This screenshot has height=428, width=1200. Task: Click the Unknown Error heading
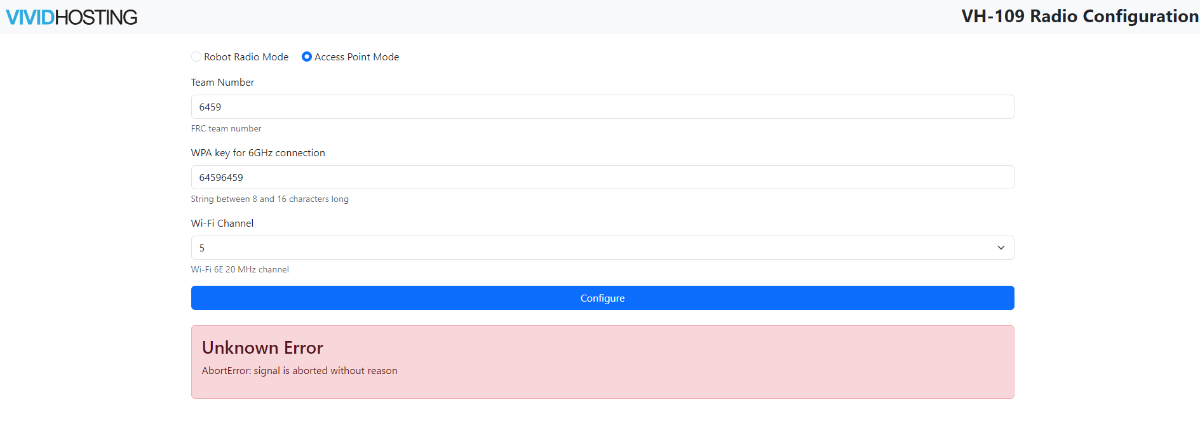(262, 348)
